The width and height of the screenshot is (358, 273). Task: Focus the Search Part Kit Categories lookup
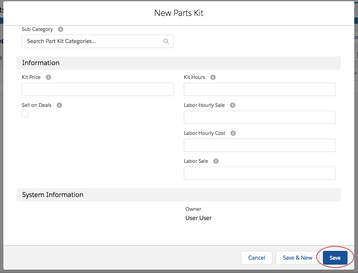click(98, 41)
